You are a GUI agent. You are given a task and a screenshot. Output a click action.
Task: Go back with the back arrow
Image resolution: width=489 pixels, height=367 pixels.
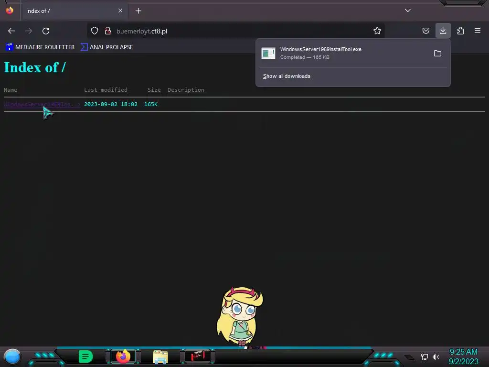[x=11, y=31]
